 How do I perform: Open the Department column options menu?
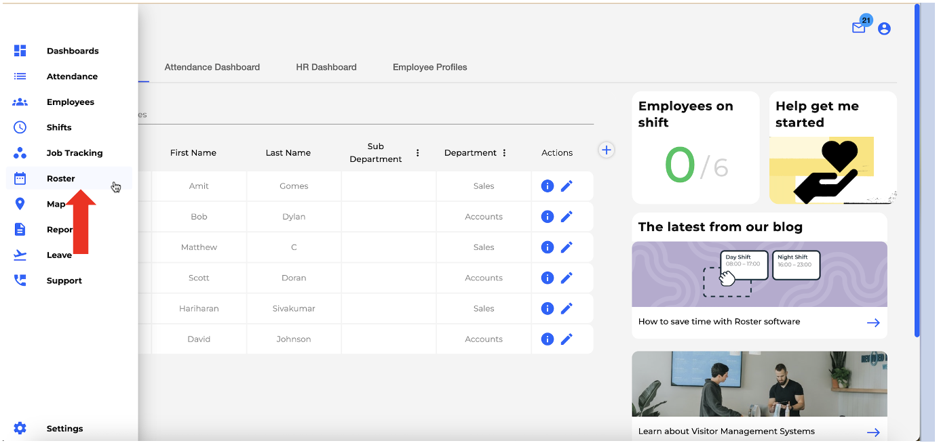pos(504,153)
